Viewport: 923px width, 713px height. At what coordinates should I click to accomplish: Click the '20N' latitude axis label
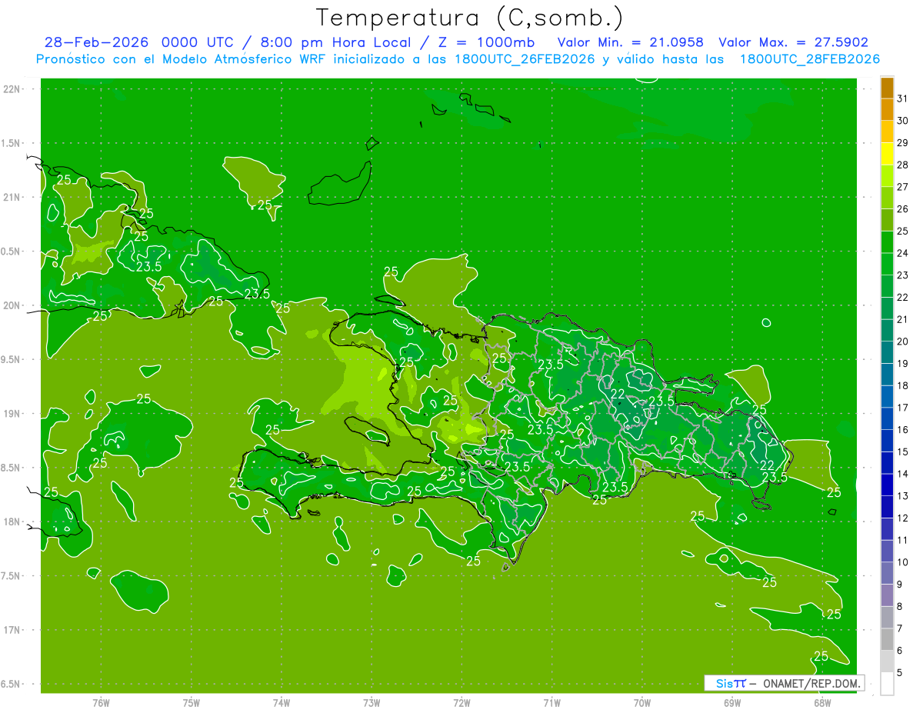tap(13, 305)
